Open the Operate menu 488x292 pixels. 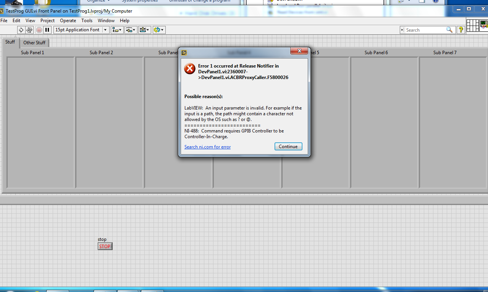(68, 21)
